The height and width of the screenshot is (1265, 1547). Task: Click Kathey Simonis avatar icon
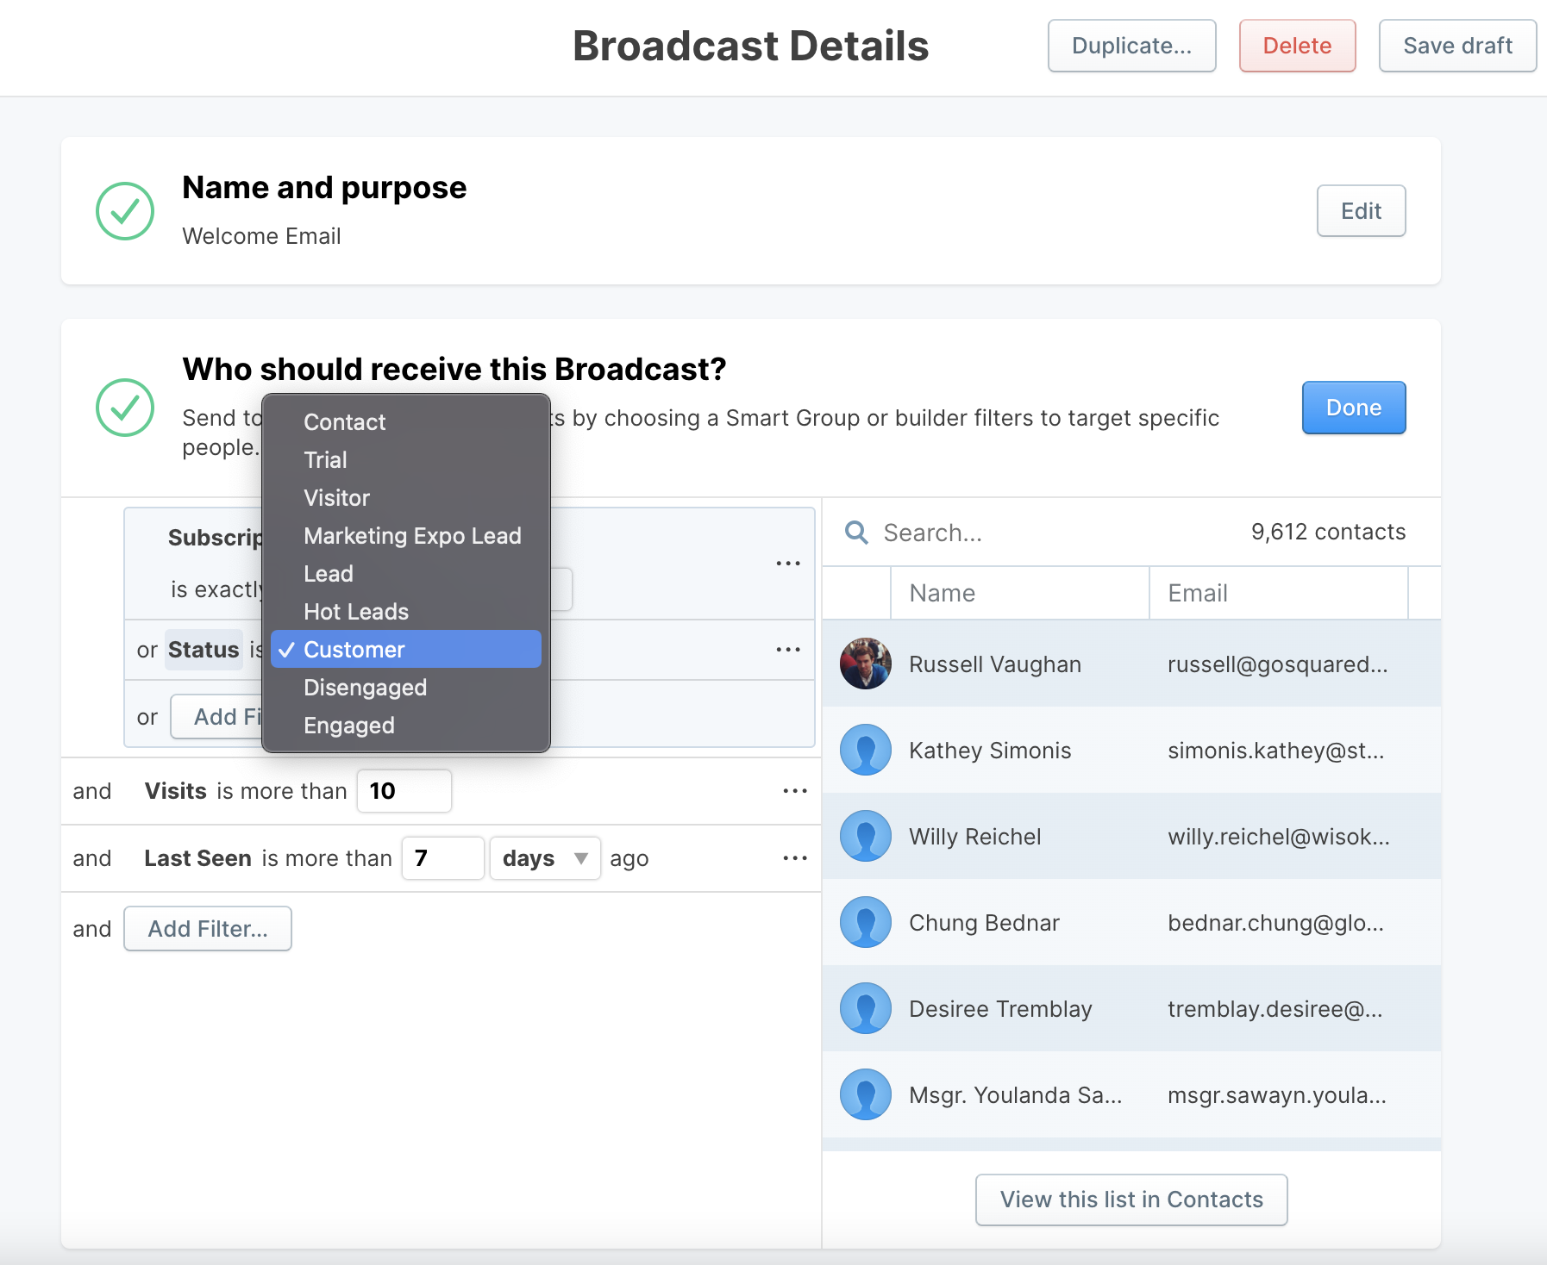(x=866, y=750)
